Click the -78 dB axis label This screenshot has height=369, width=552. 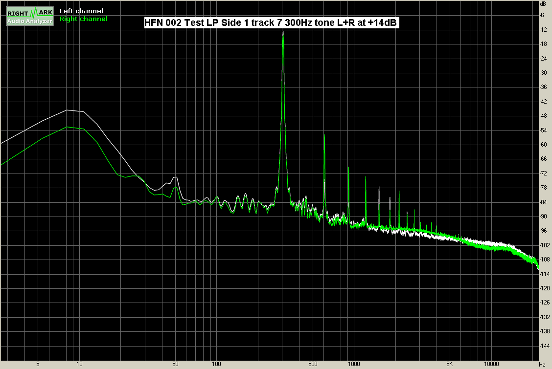point(543,188)
